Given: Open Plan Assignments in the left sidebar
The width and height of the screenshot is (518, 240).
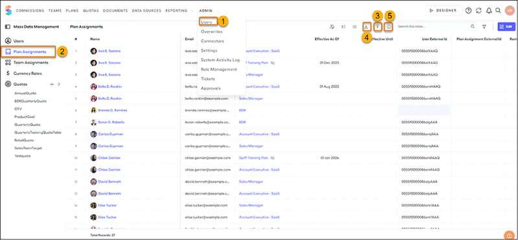Looking at the screenshot, I should pos(30,52).
